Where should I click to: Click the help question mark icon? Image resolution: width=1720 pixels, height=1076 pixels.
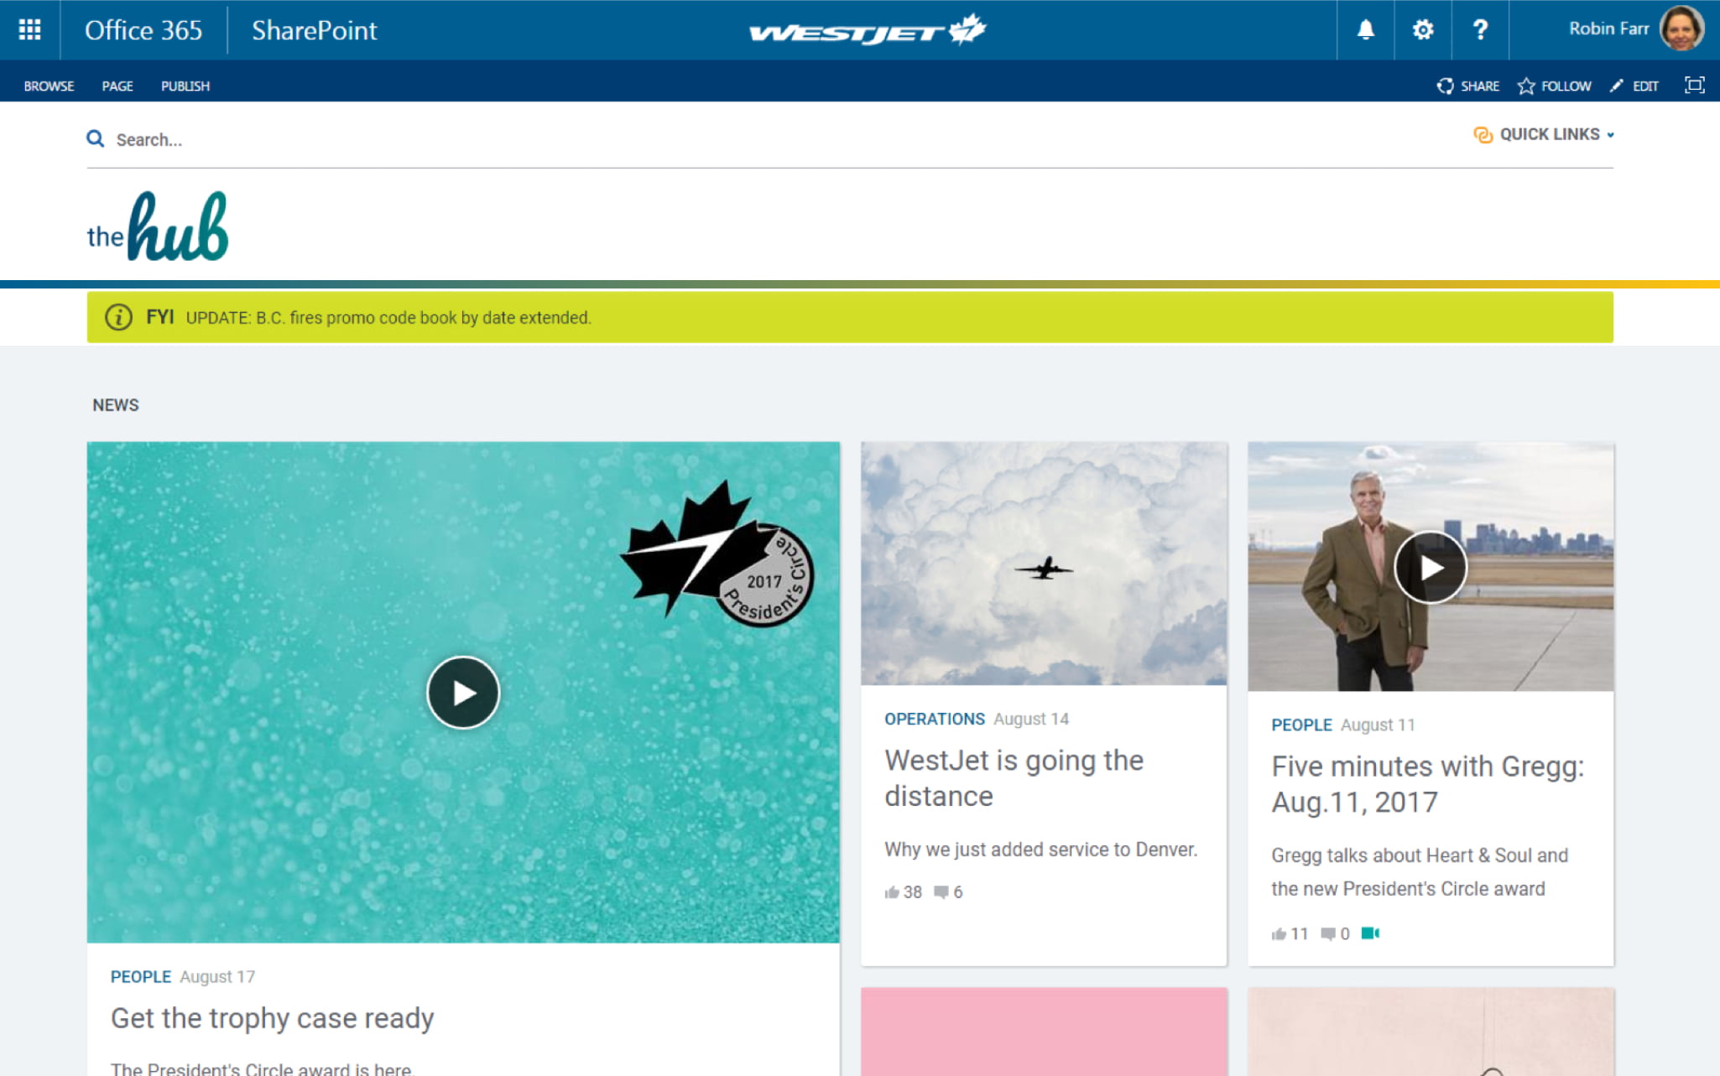click(x=1480, y=30)
